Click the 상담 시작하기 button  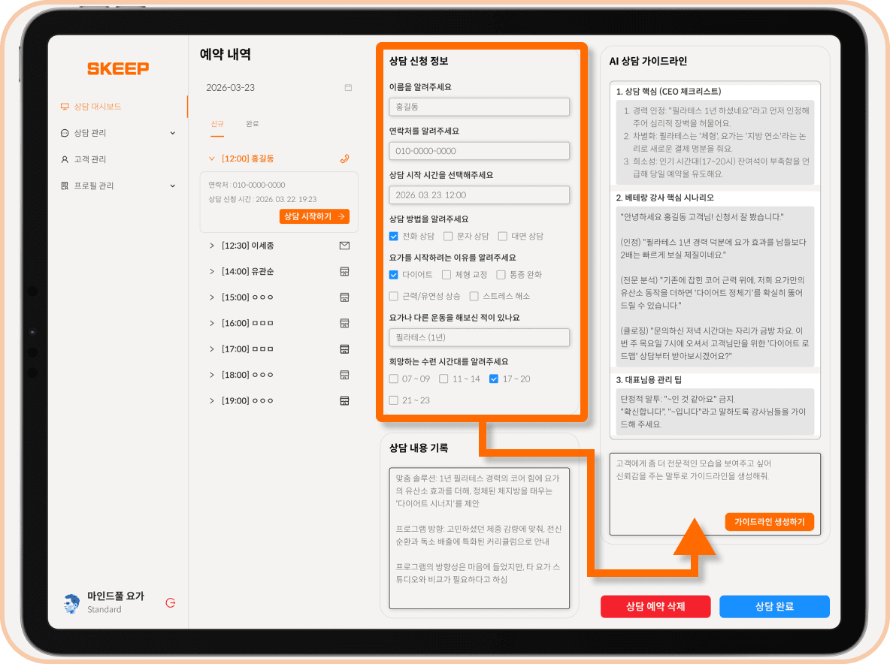[x=314, y=216]
